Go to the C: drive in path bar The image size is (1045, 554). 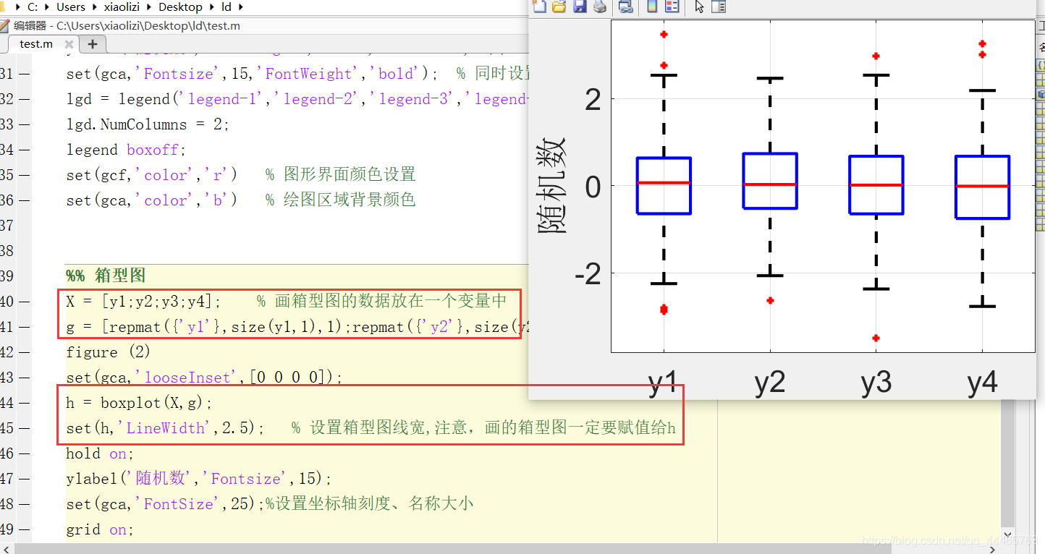33,7
